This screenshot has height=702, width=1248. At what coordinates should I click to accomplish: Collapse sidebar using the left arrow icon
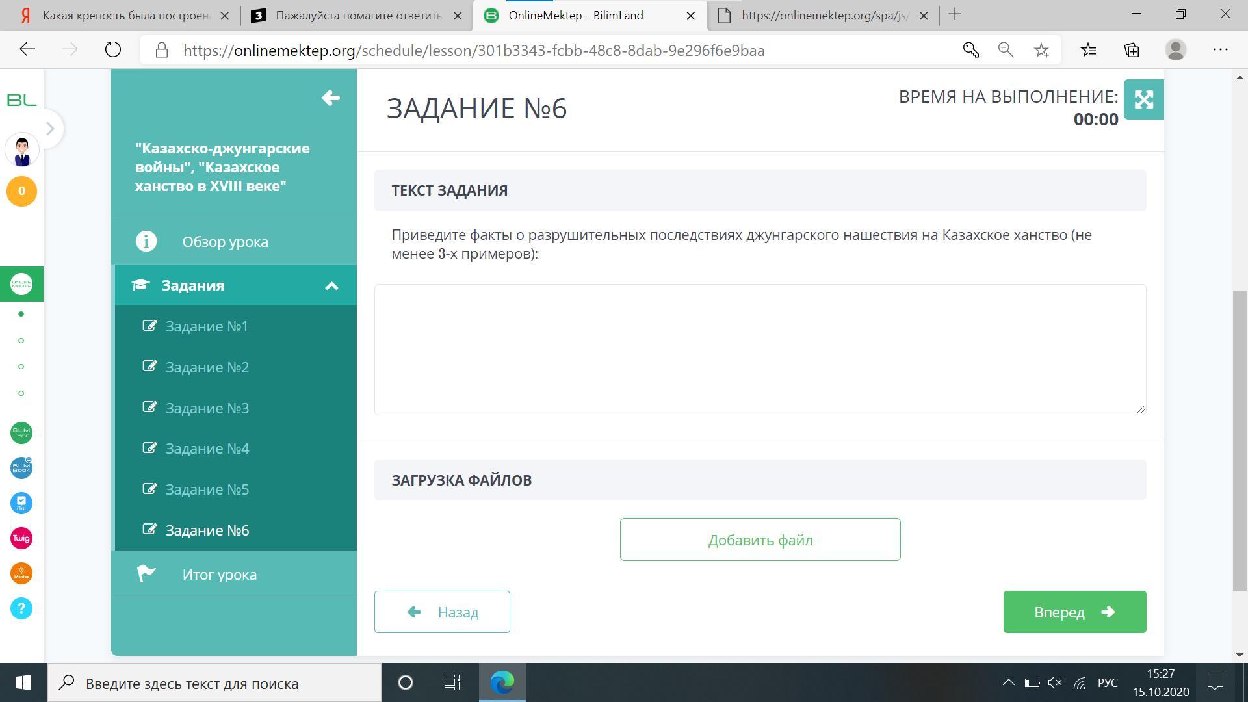(330, 98)
